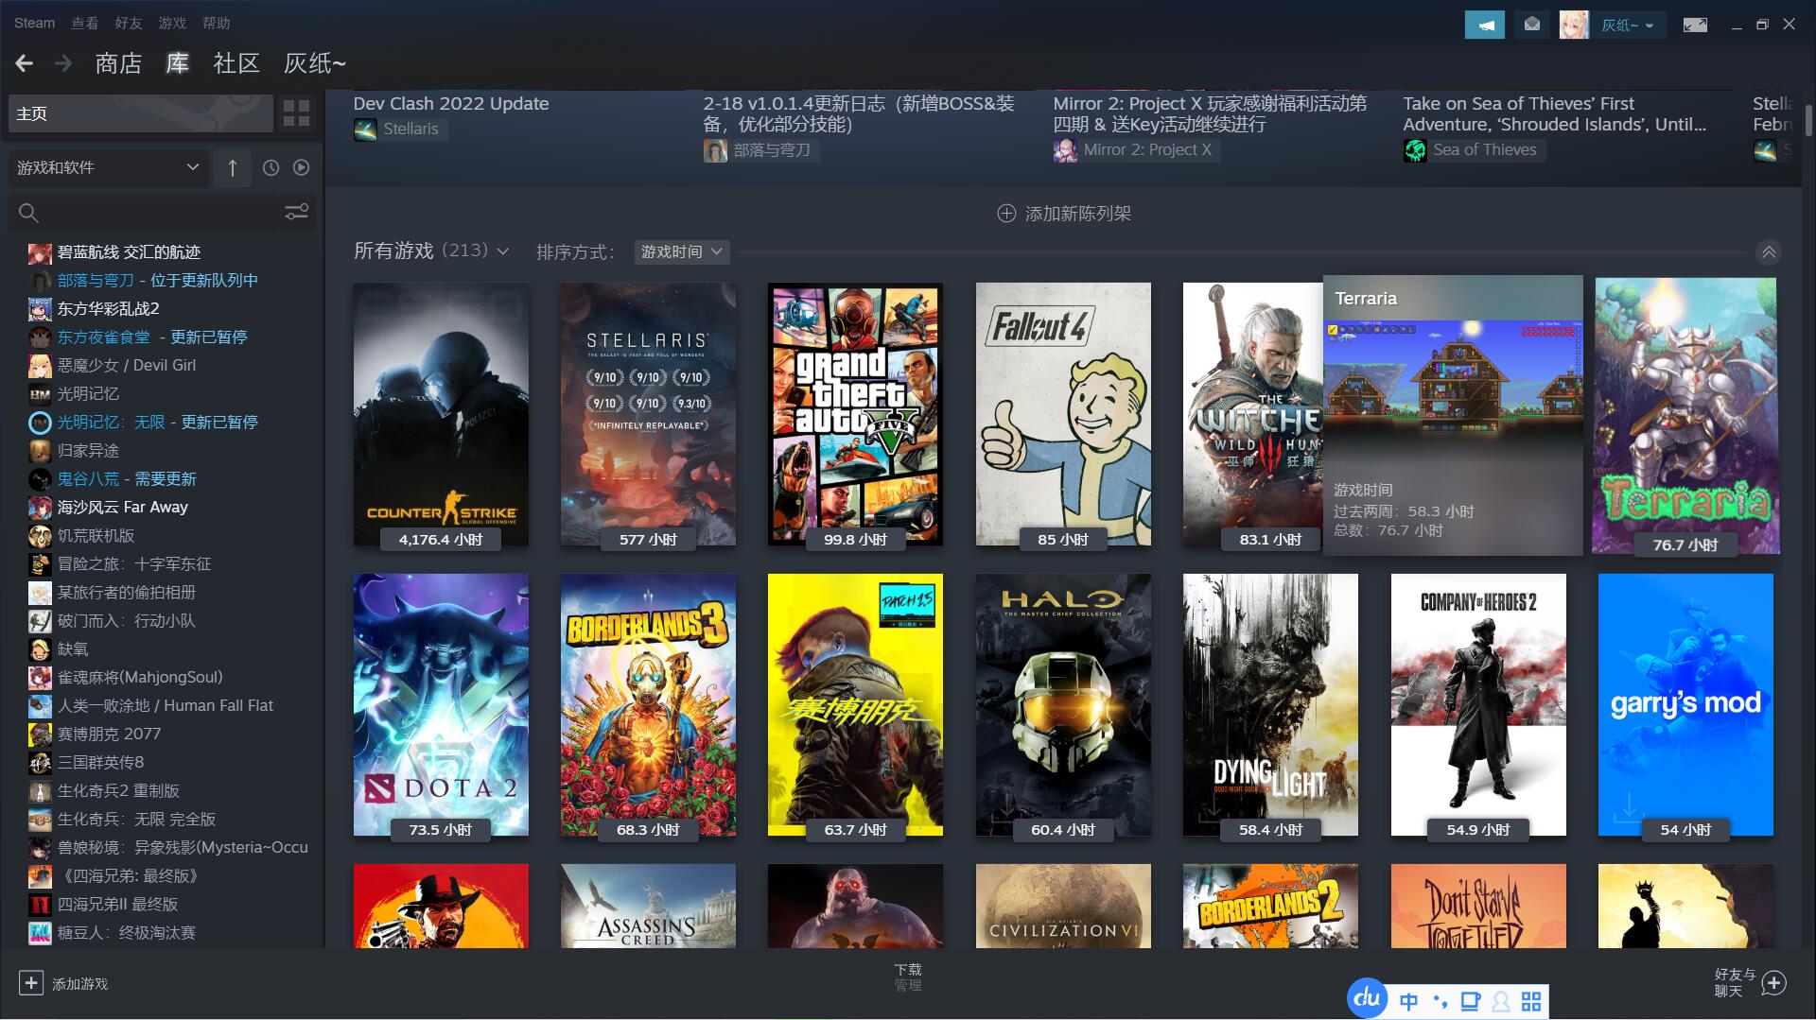Go to the 商店 tab
This screenshot has width=1816, height=1020.
tap(118, 63)
